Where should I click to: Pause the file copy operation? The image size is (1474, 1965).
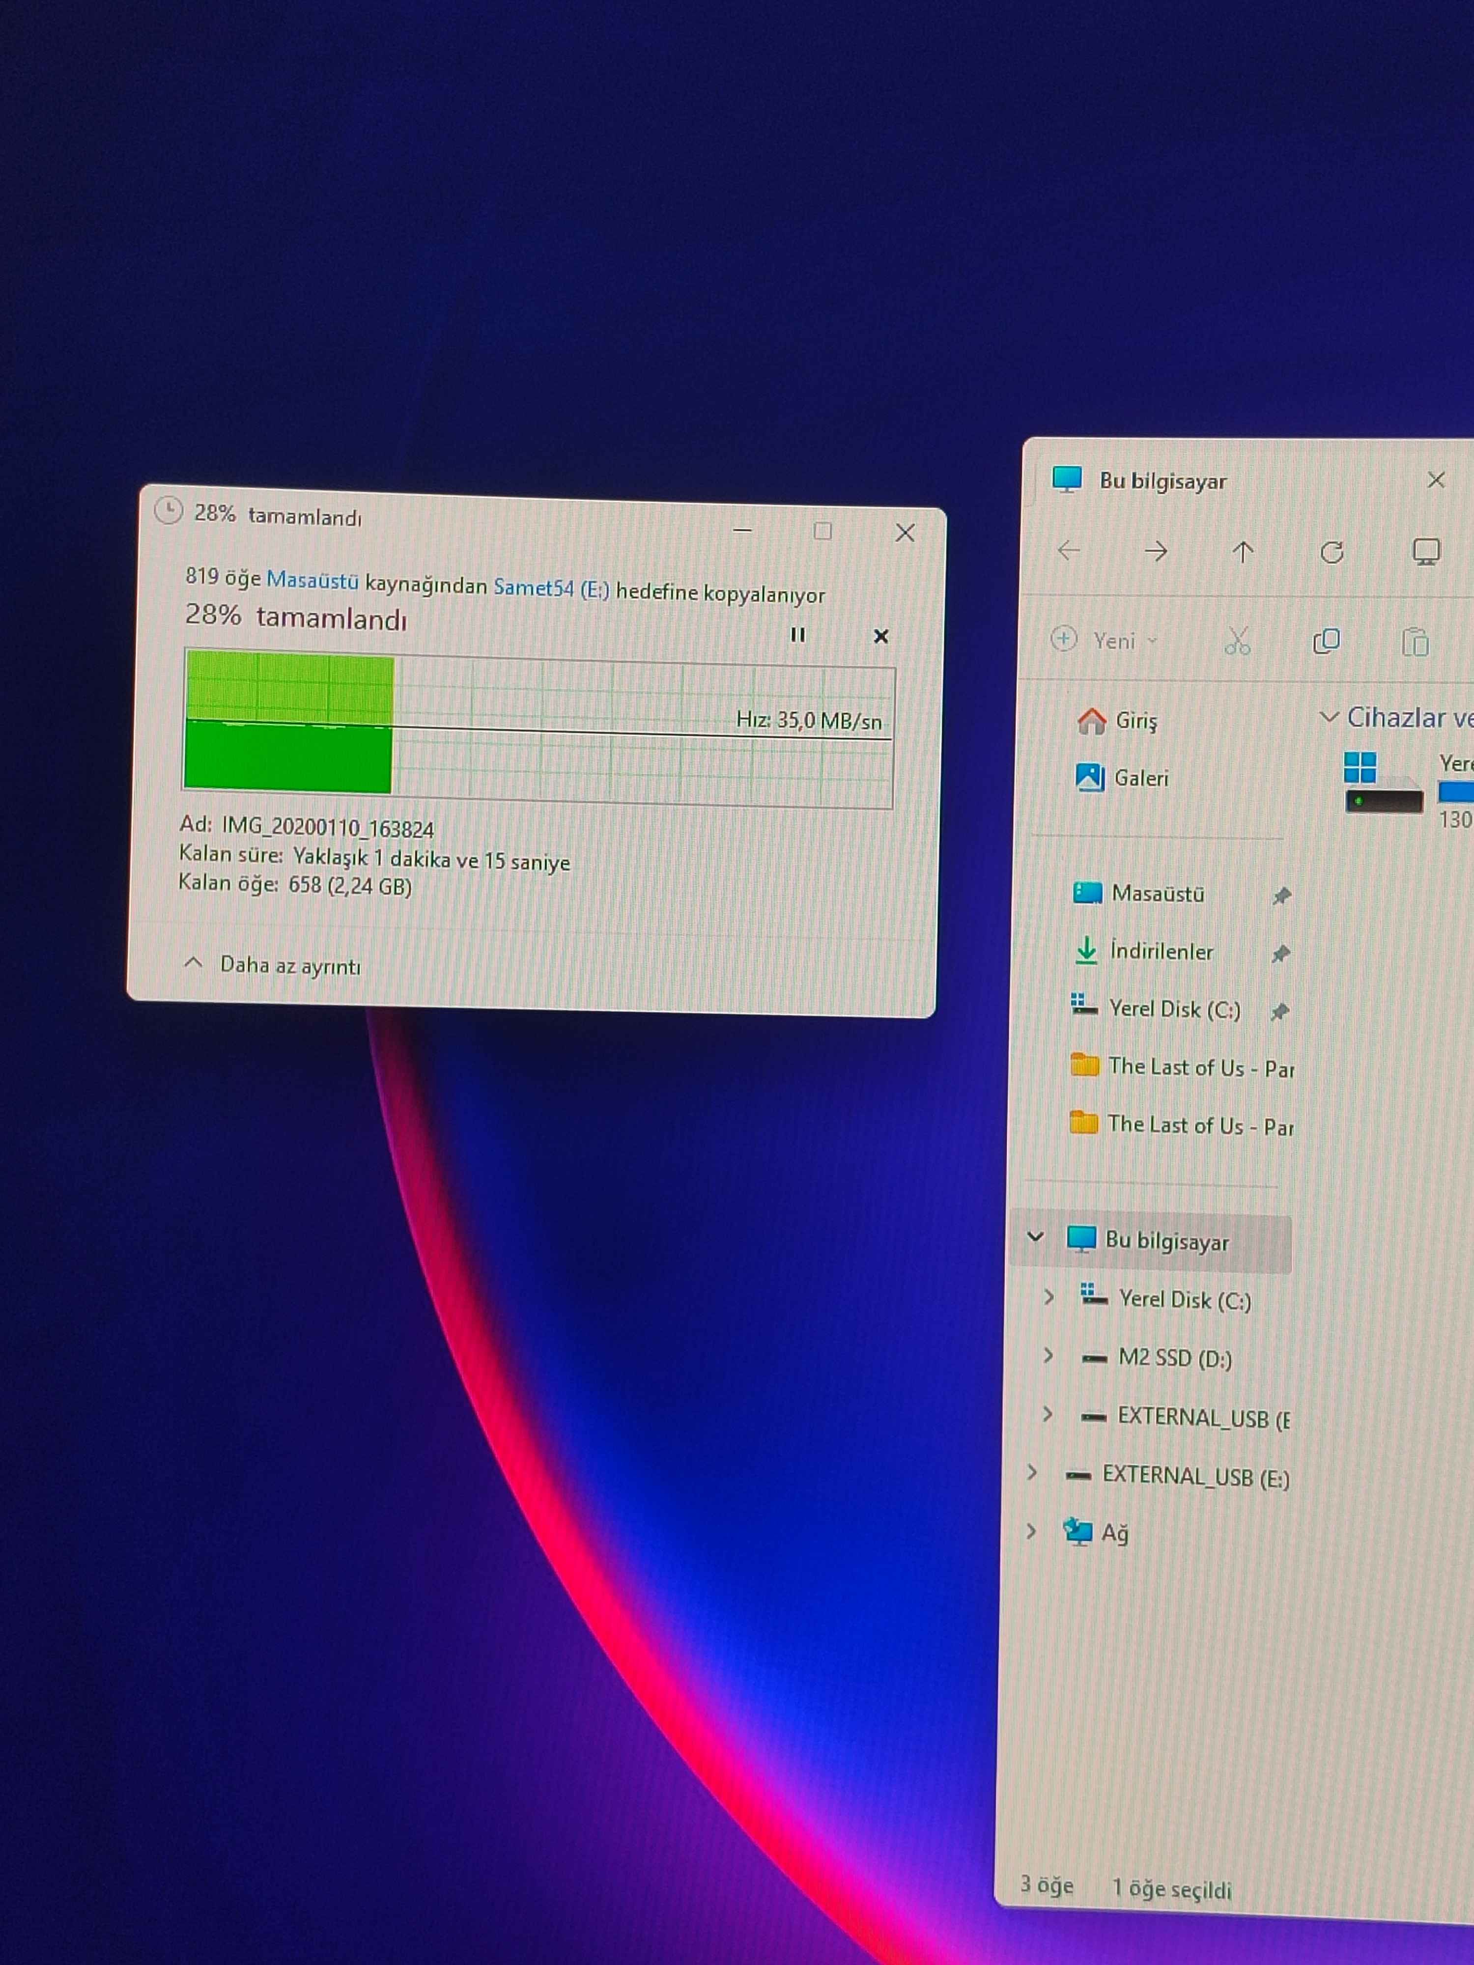point(797,634)
